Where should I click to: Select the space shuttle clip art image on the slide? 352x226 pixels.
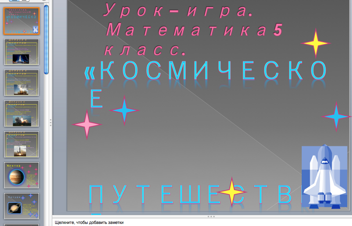324,176
